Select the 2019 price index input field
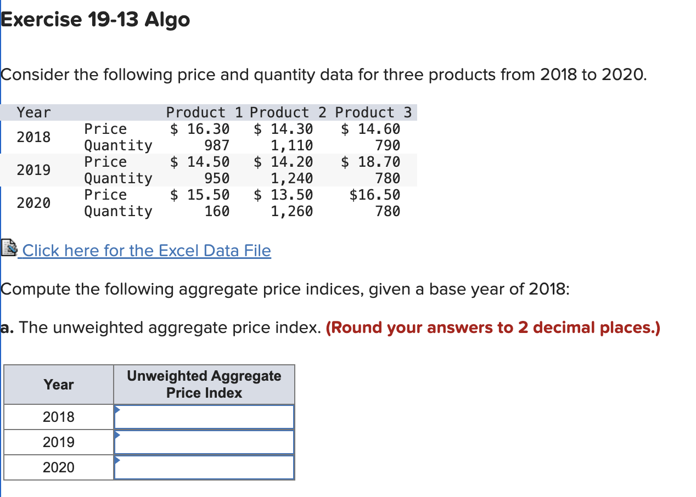The image size is (696, 497). [x=204, y=442]
